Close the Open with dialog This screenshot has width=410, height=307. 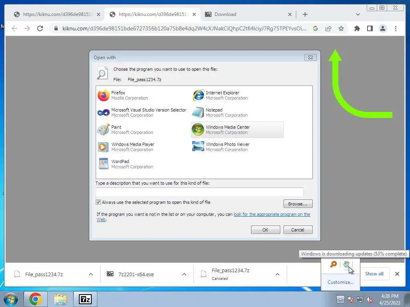click(310, 57)
